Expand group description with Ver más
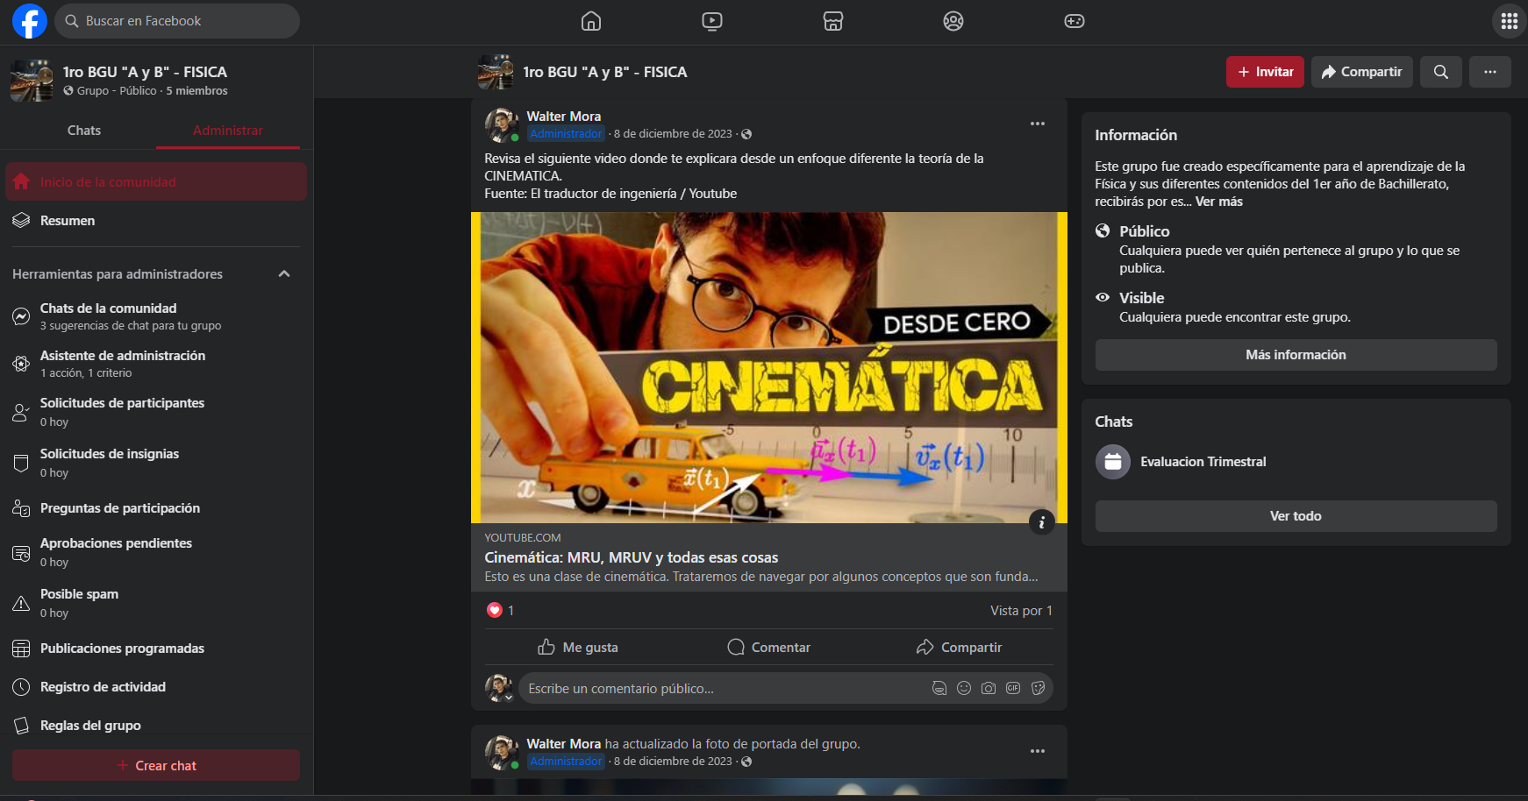 (x=1218, y=202)
